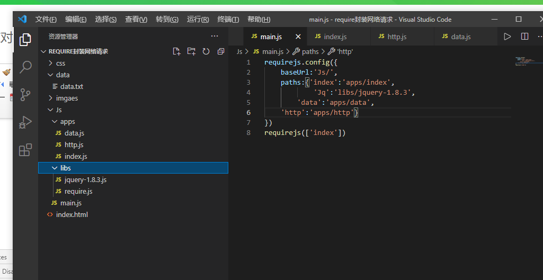Open the 帮助(H) menu

(259, 20)
